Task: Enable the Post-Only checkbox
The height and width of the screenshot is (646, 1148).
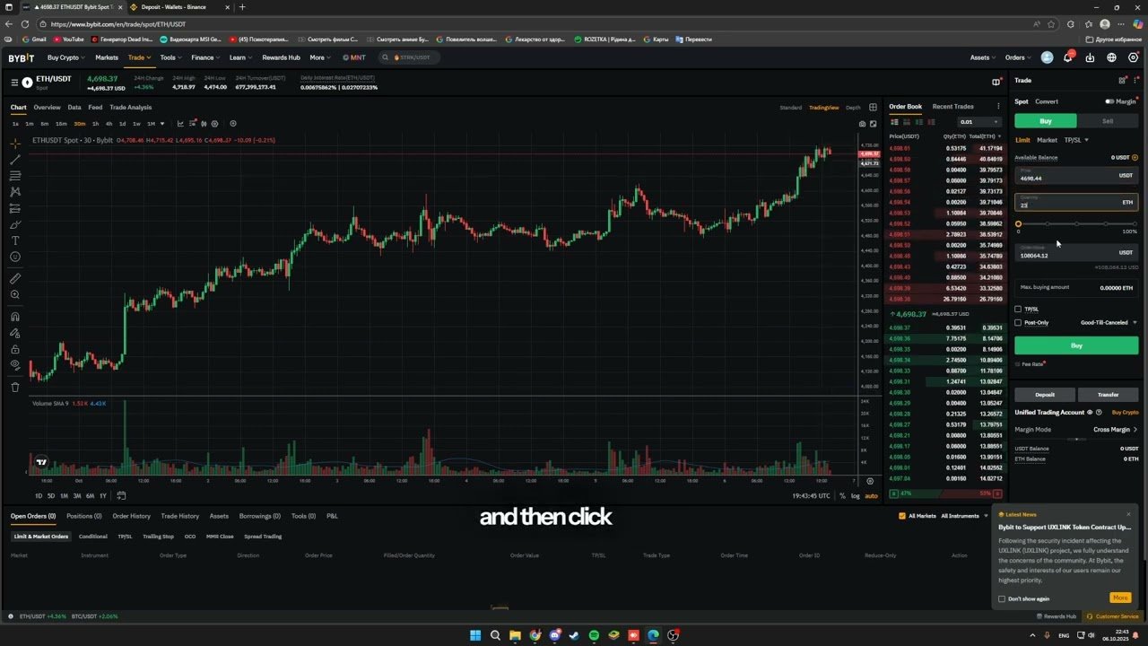Action: [1018, 322]
